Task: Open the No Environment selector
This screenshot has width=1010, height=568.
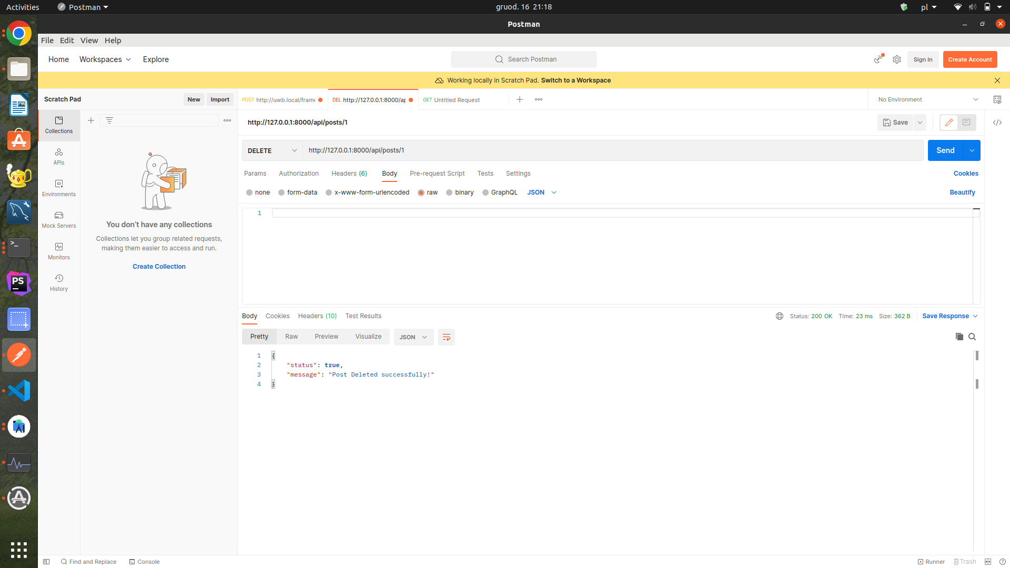Action: pyautogui.click(x=927, y=99)
